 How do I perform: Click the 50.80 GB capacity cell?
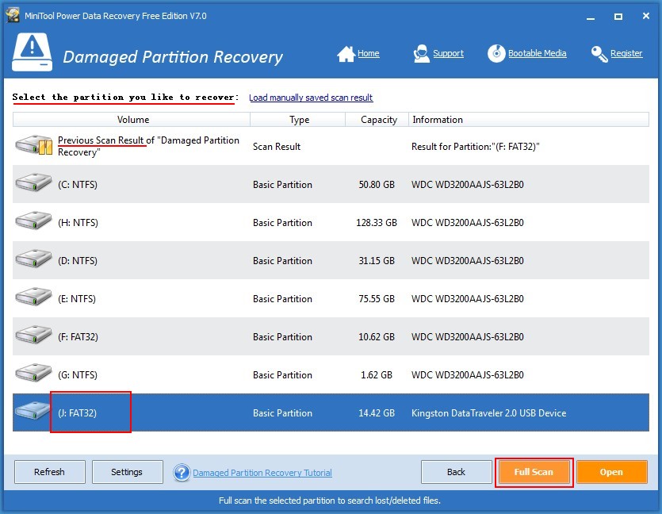[x=377, y=185]
